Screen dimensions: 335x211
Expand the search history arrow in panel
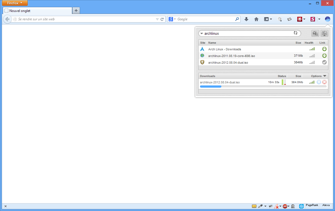202,33
